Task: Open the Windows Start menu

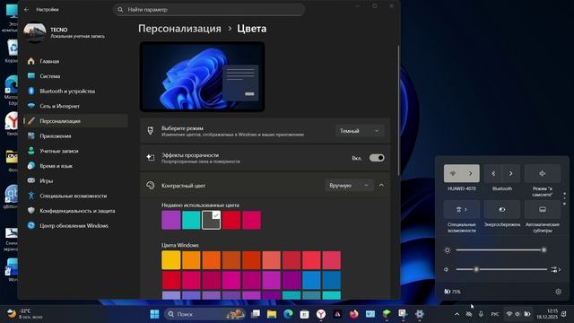Action: click(x=155, y=314)
